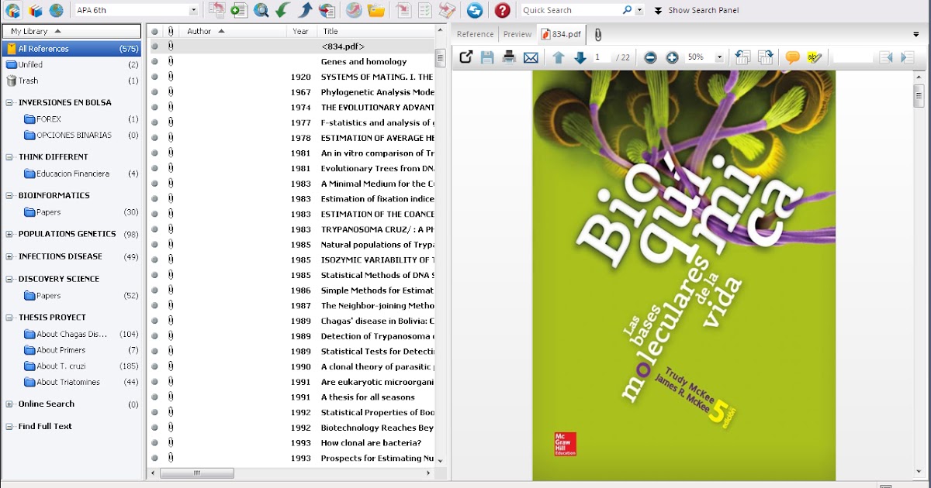Toggle read dot for 'A Minimal Medium' row
This screenshot has width=931, height=488.
click(x=154, y=184)
